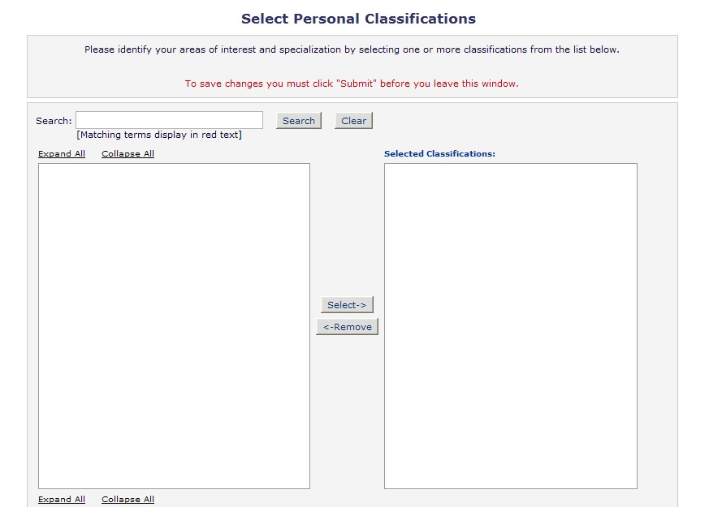Click the top Collapse All link

click(128, 154)
